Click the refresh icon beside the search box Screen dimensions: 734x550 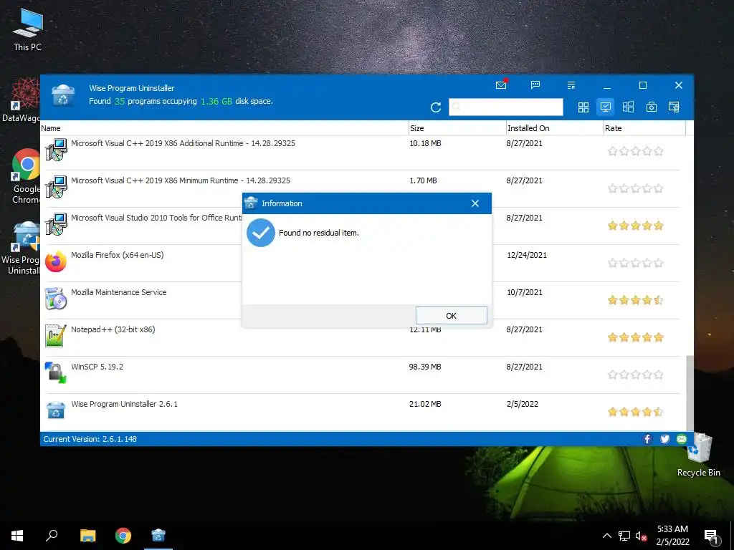tap(435, 107)
